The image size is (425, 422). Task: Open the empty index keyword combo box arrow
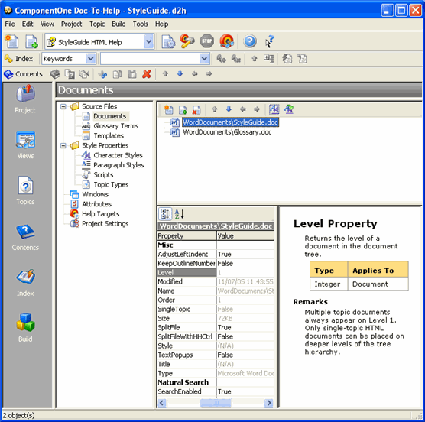coord(204,59)
